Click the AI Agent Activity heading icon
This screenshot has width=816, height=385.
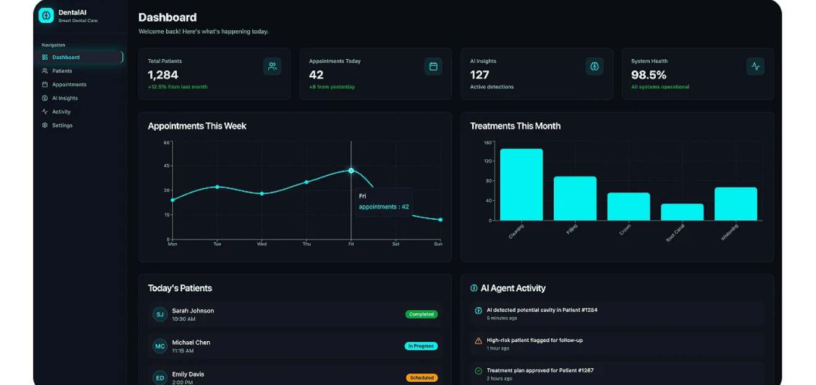tap(474, 288)
